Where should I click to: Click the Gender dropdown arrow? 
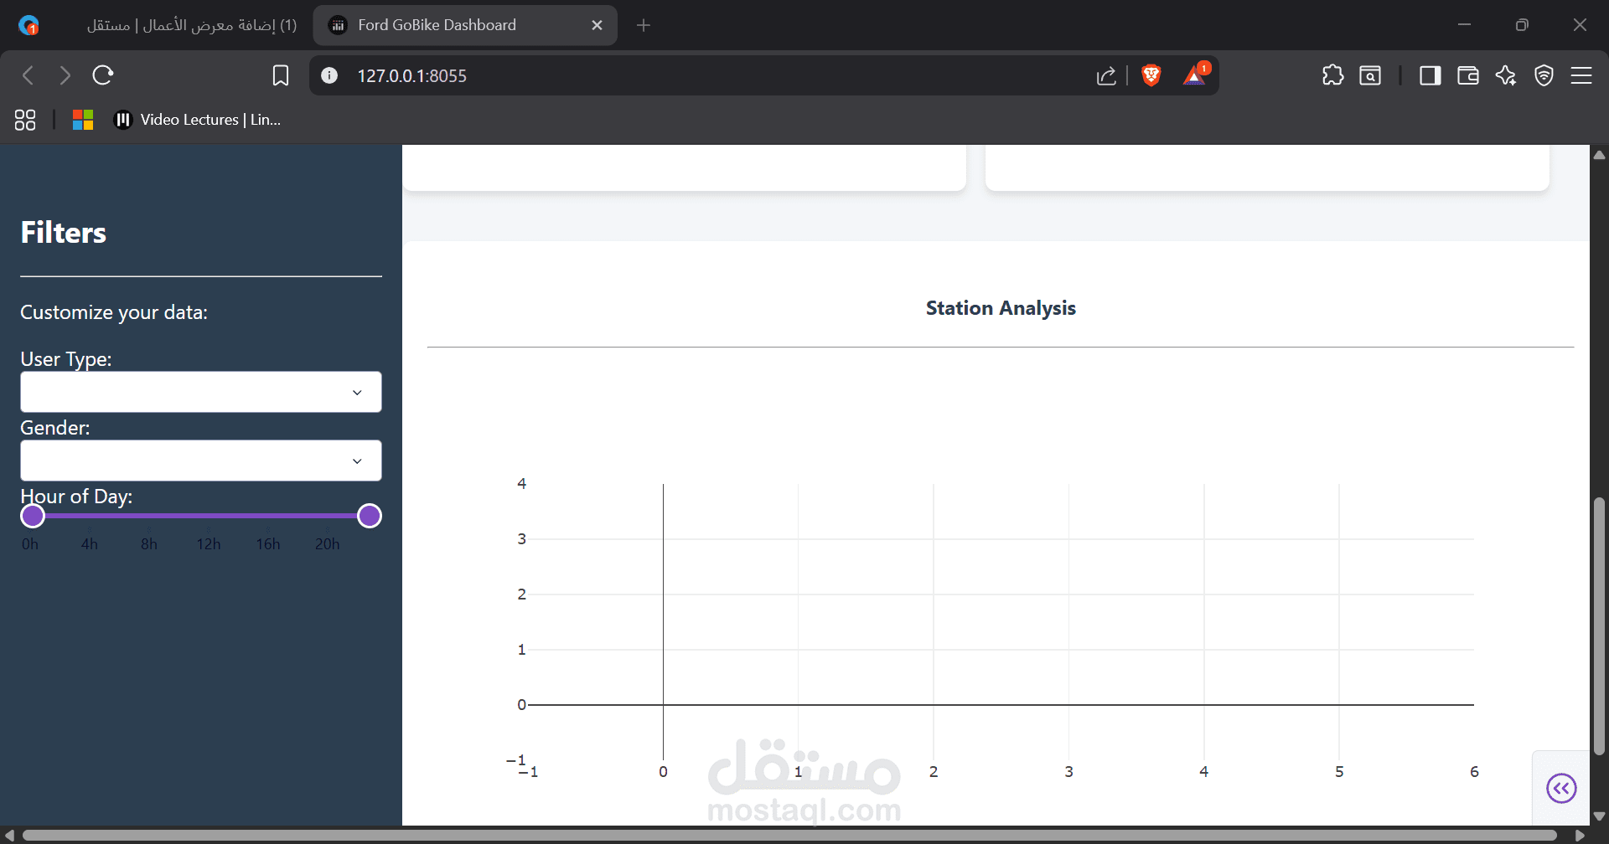(357, 461)
